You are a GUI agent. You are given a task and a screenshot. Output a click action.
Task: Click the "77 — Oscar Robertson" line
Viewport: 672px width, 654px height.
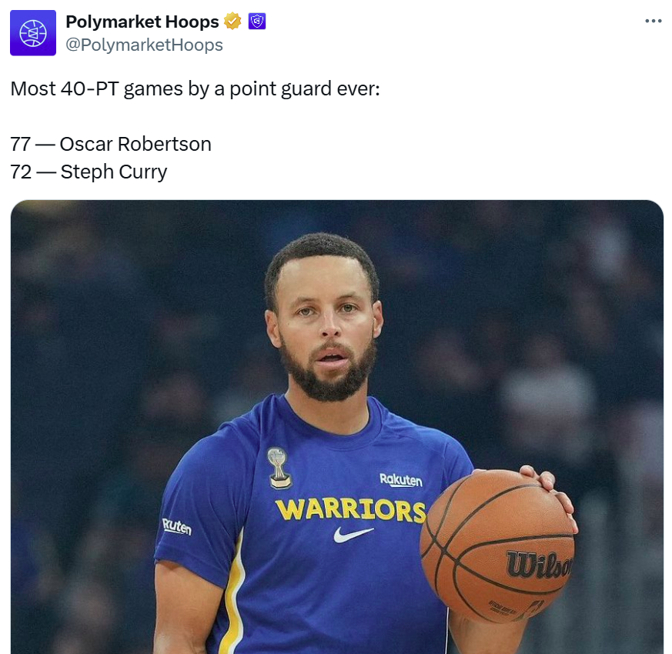tap(111, 144)
